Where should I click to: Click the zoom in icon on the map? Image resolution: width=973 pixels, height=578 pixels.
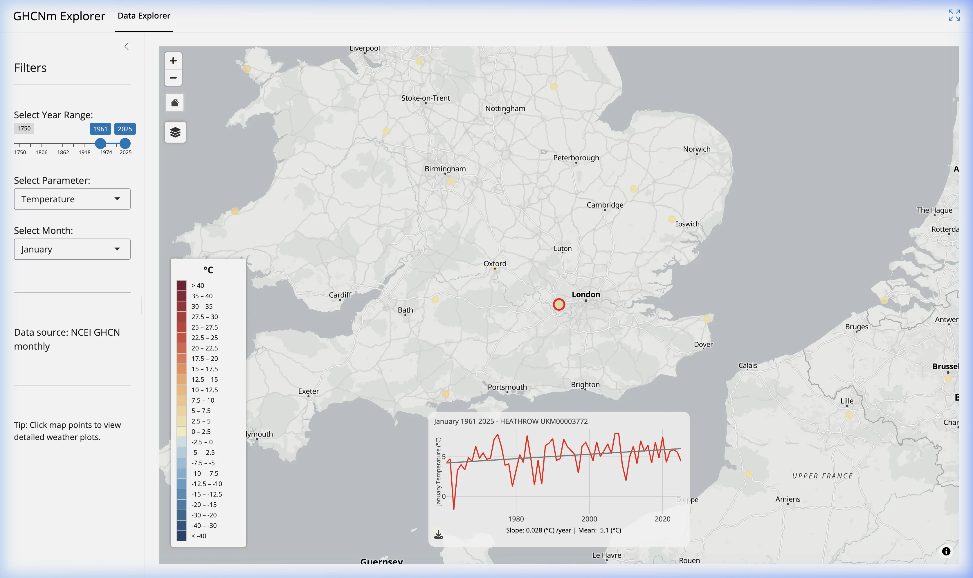174,61
